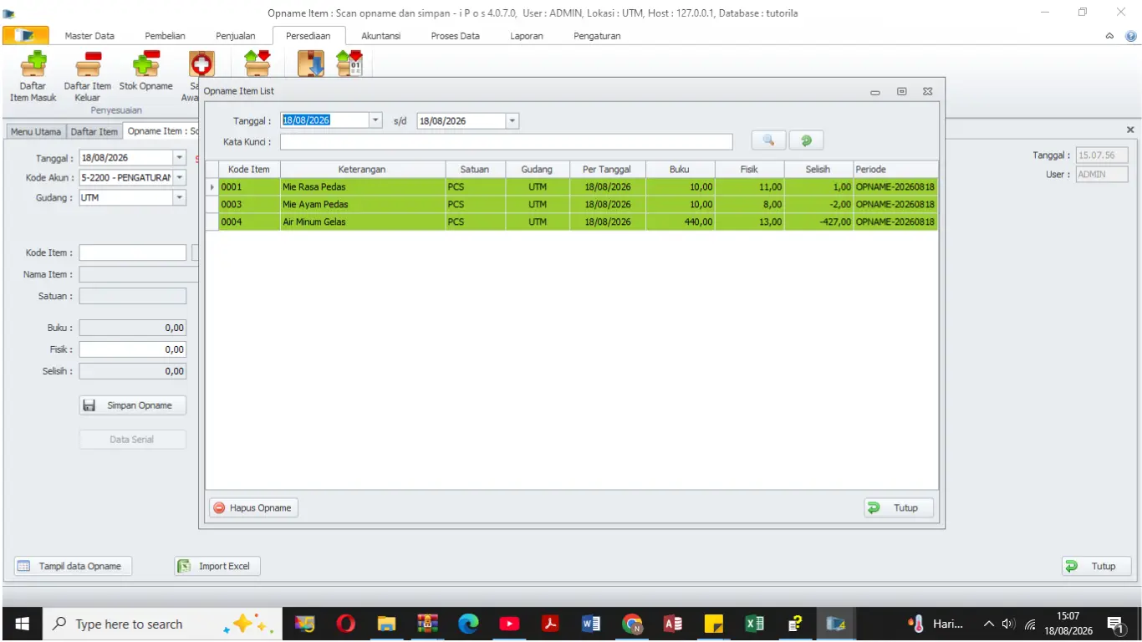
Task: Open WinRAR from the taskbar
Action: pyautogui.click(x=428, y=624)
